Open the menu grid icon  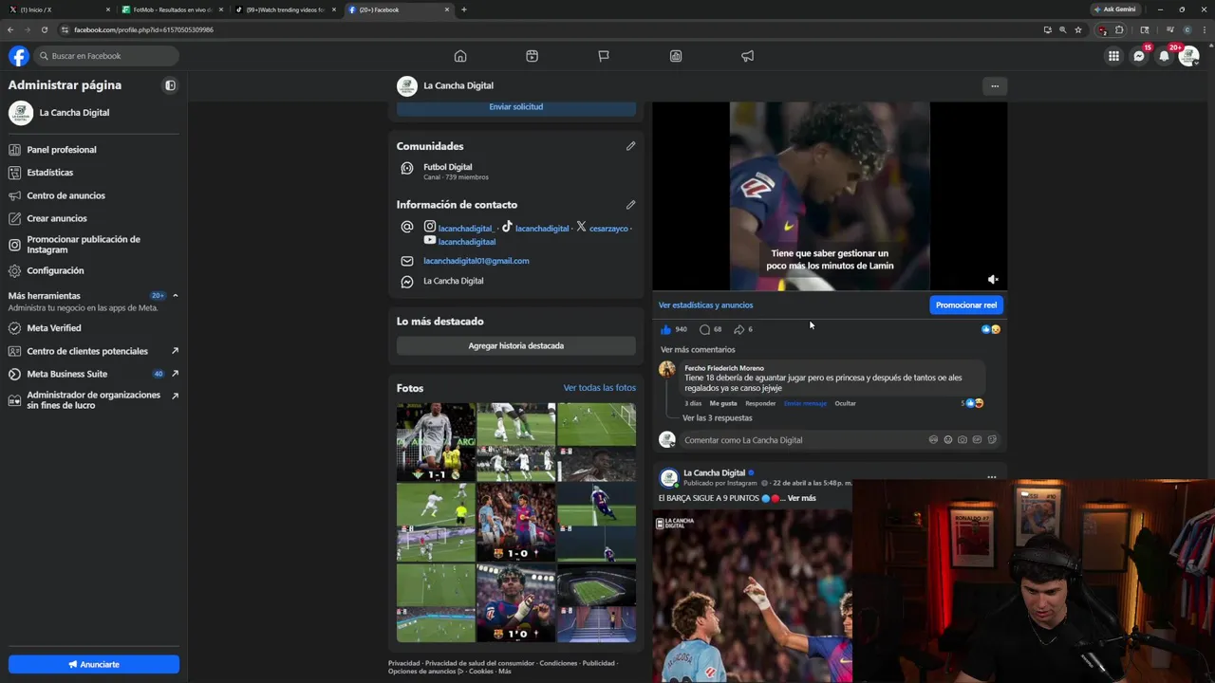[1113, 56]
